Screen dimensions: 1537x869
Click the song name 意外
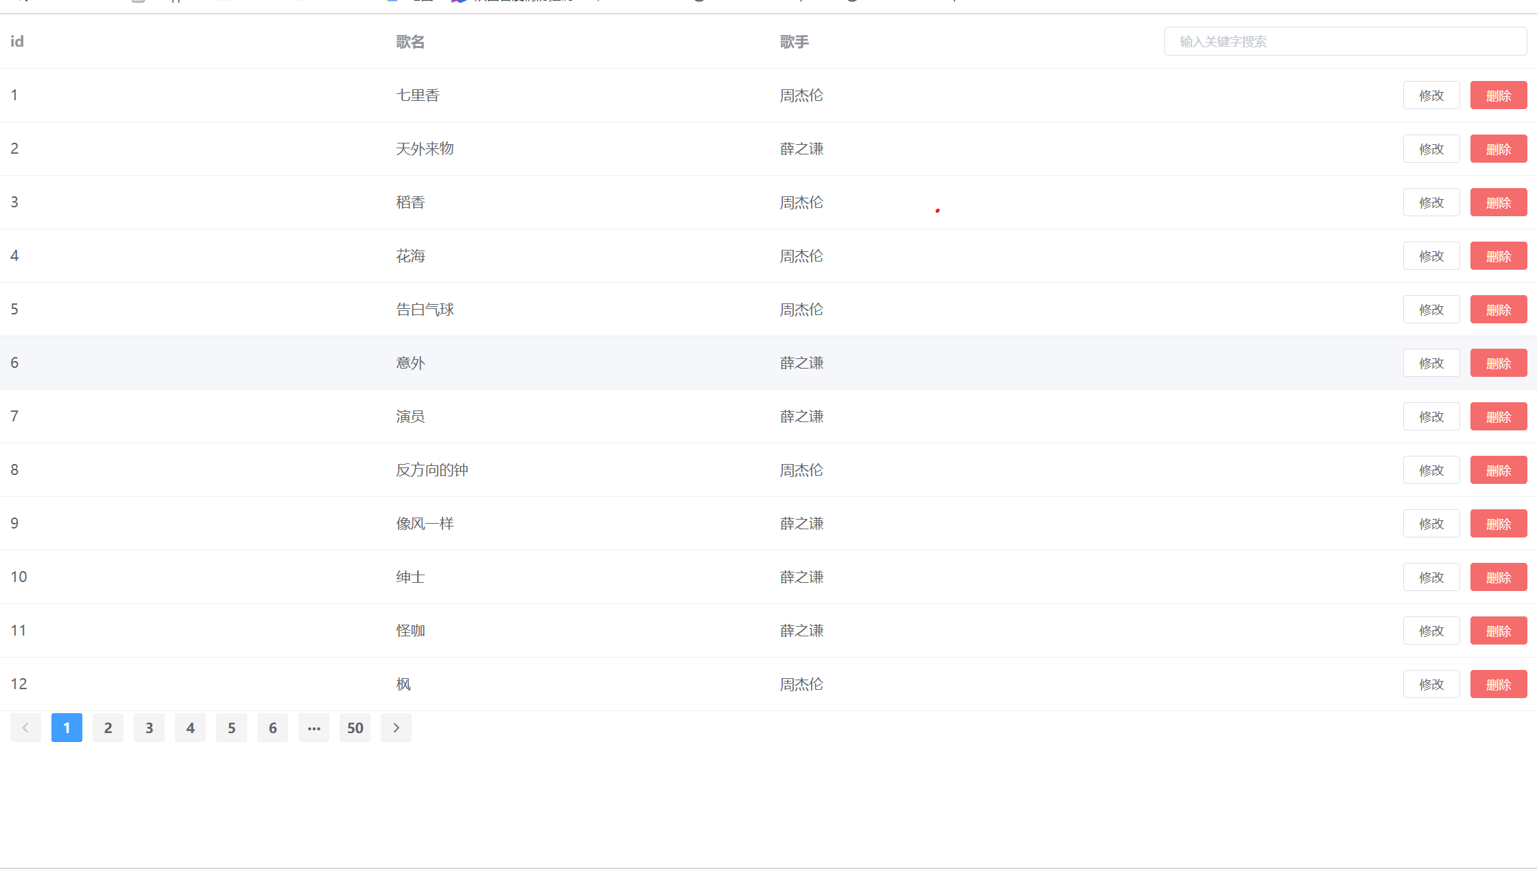(x=410, y=363)
